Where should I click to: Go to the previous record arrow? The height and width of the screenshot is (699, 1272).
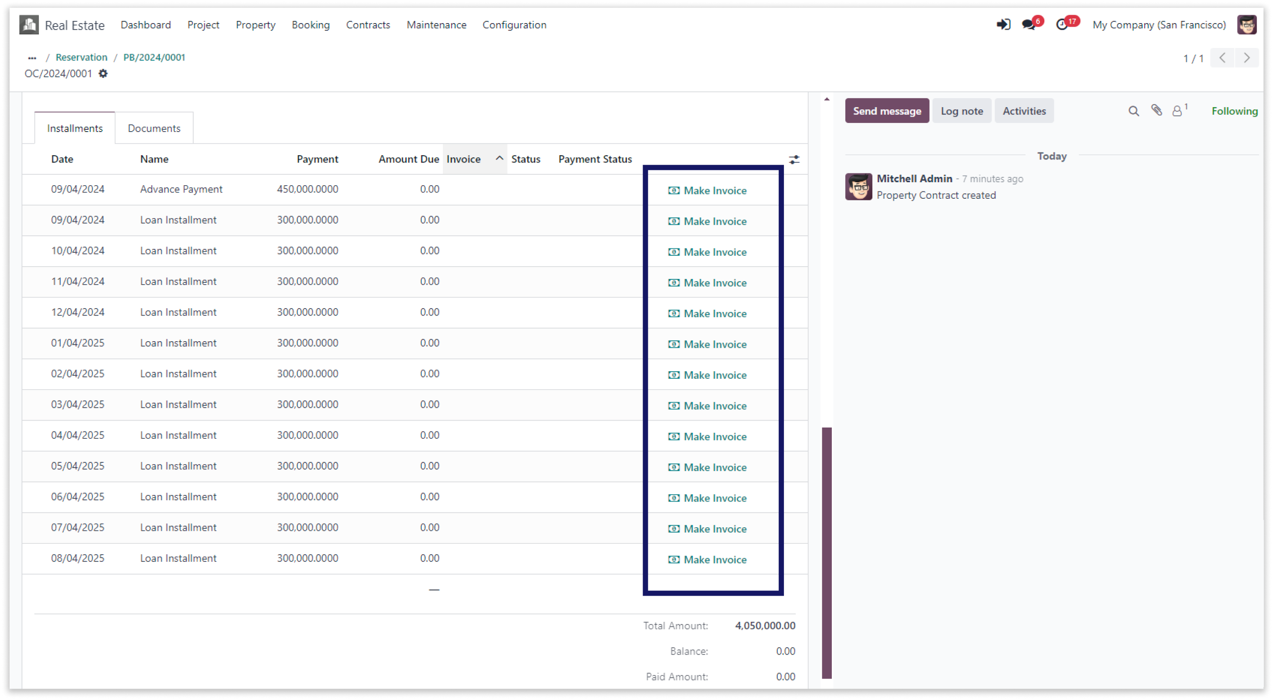(1222, 58)
